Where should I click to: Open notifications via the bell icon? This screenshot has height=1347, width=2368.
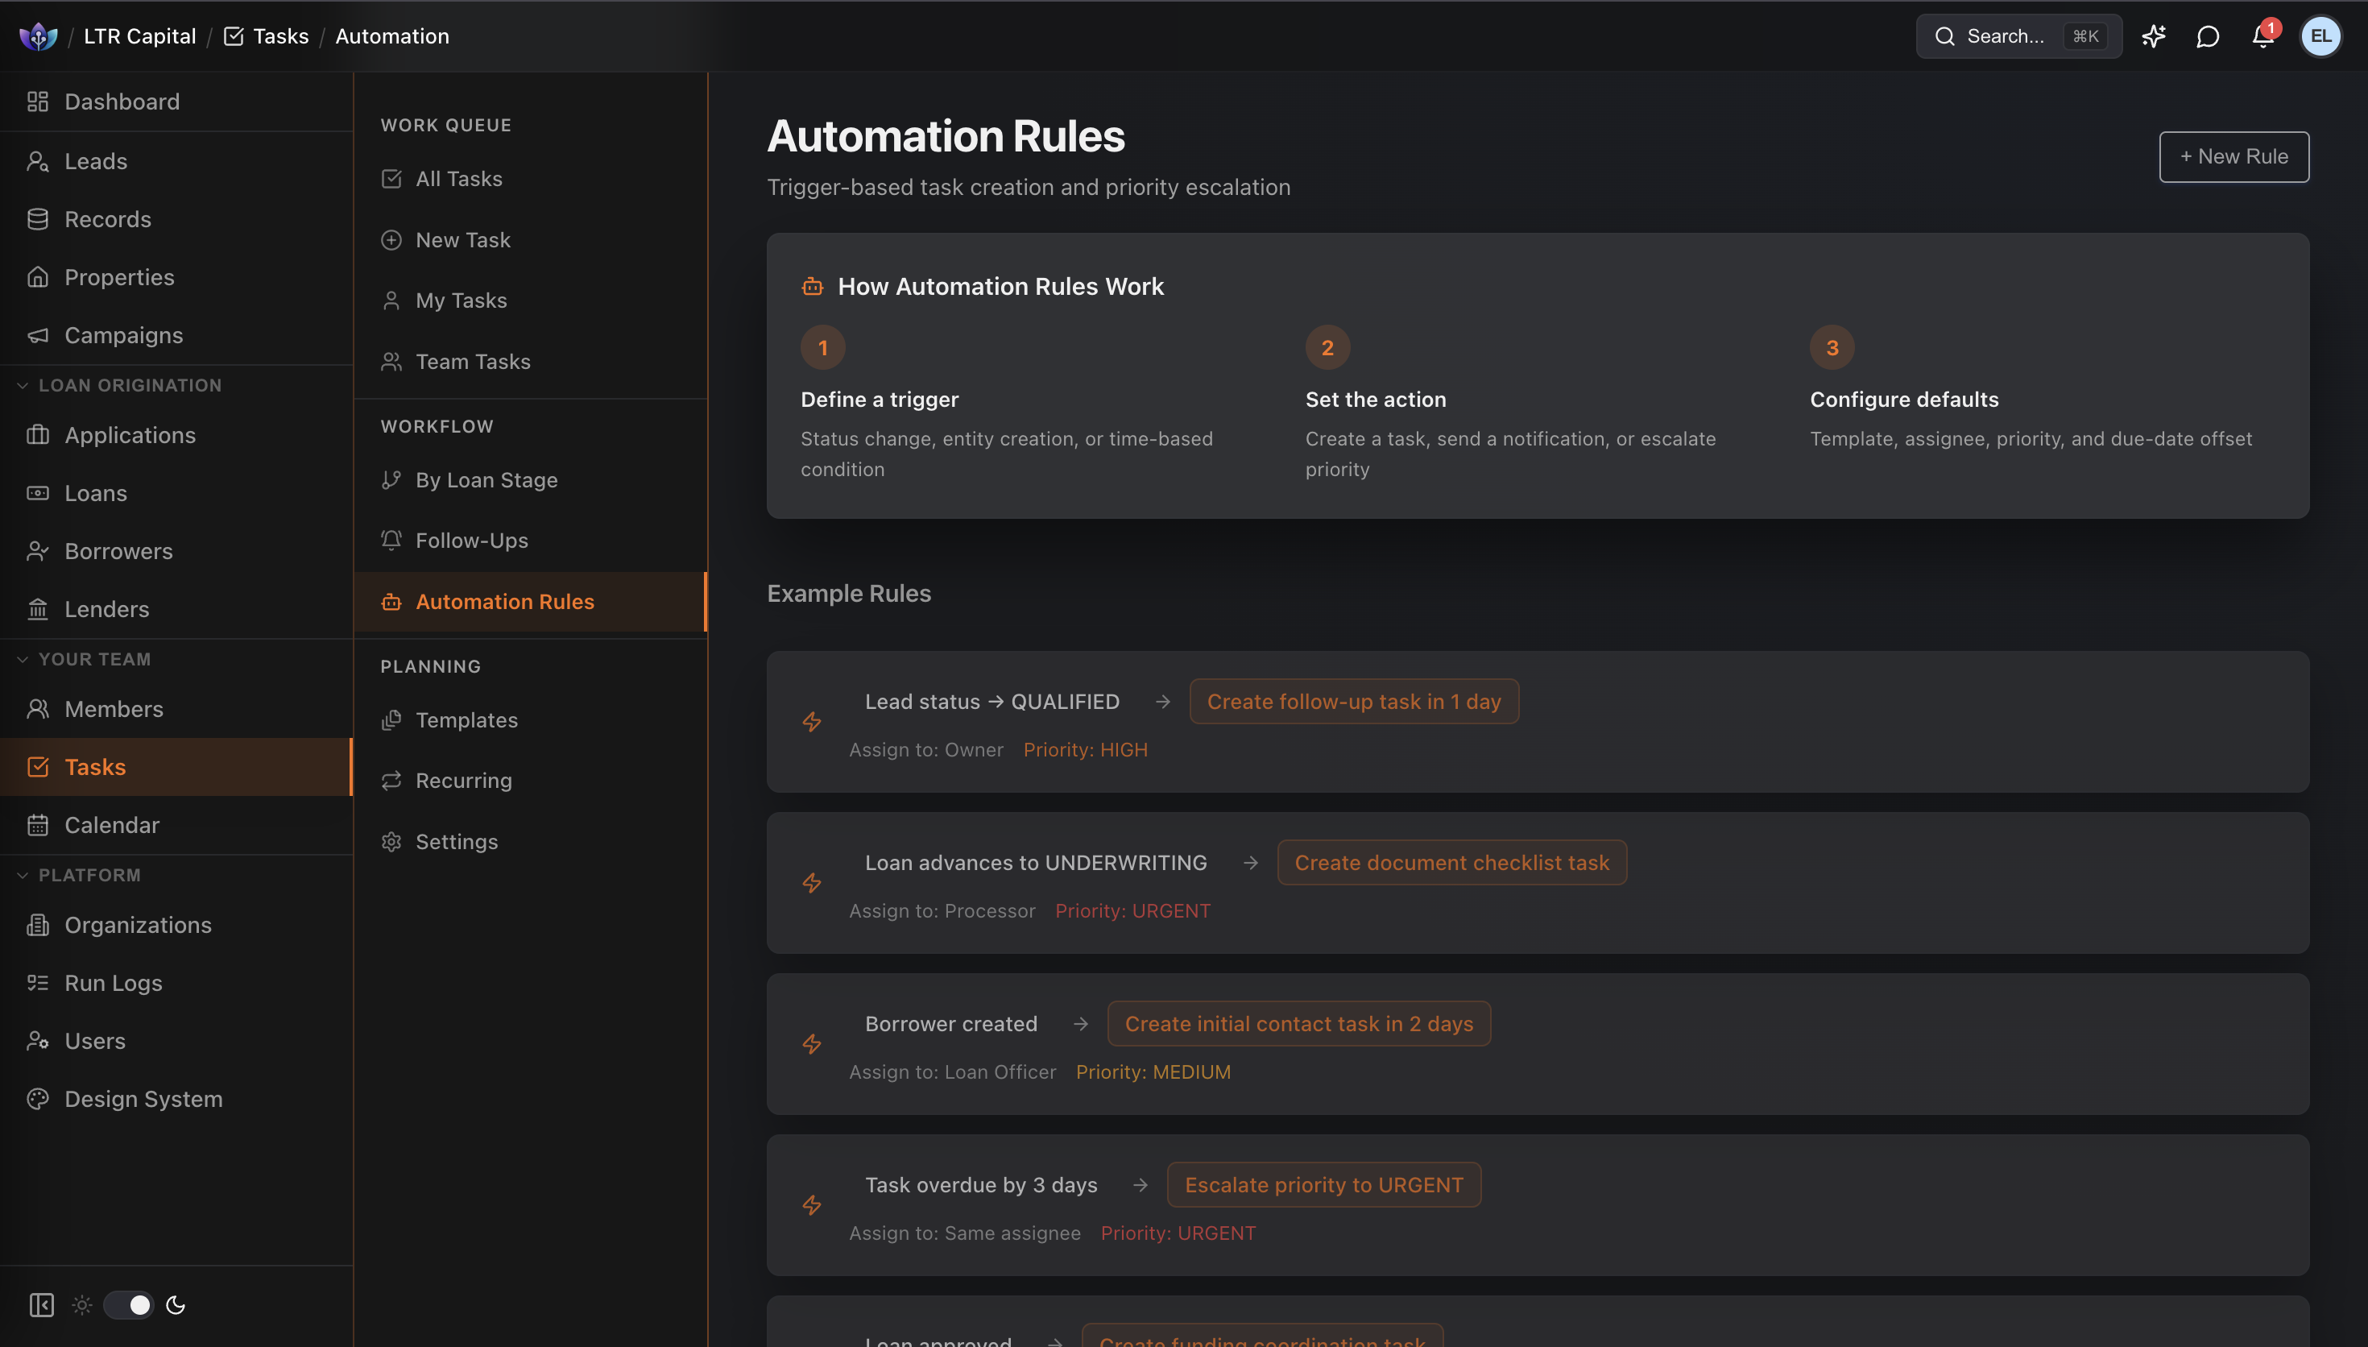pos(2262,36)
